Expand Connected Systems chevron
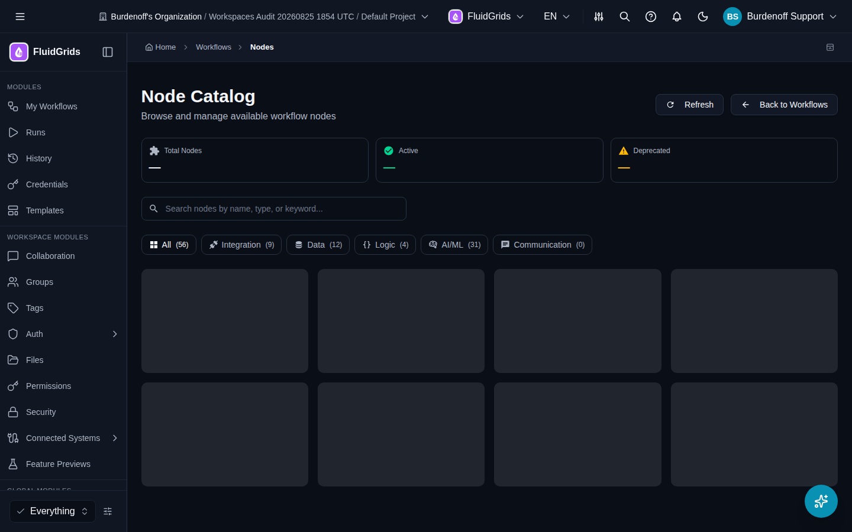852x532 pixels. coord(115,438)
